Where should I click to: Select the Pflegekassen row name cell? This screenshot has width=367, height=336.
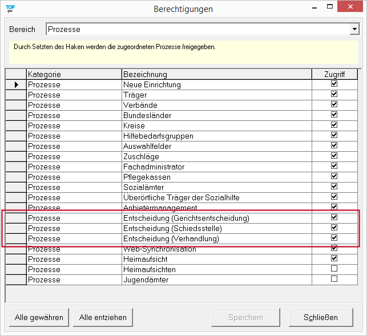(216, 177)
